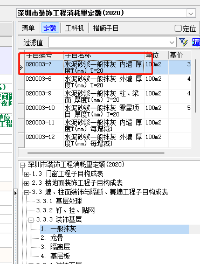This screenshot has width=200, height=264.
Task: Select tree item 3.3.3 装饰基层
Action: tap(59, 219)
